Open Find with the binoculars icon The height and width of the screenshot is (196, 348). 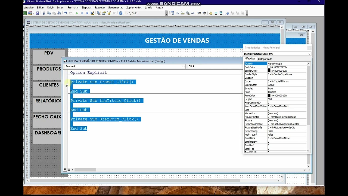coord(59,13)
